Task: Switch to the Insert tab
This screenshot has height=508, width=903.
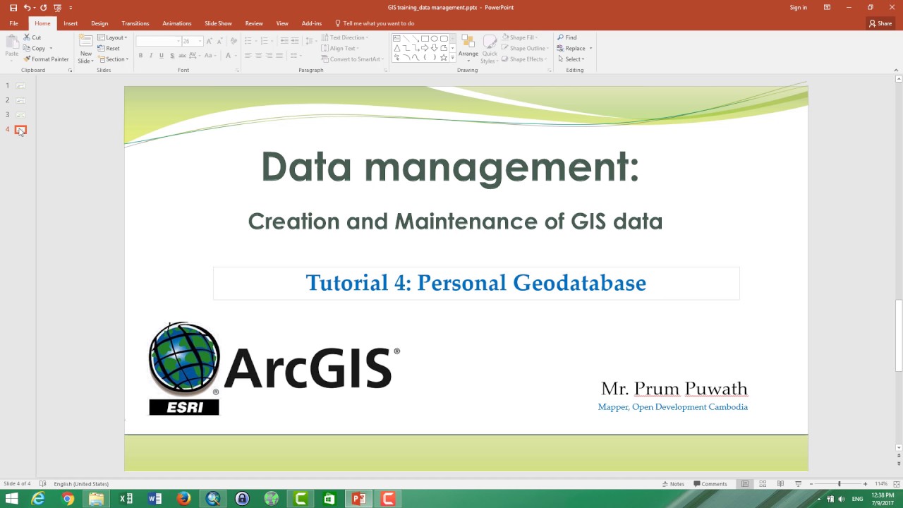Action: (71, 23)
